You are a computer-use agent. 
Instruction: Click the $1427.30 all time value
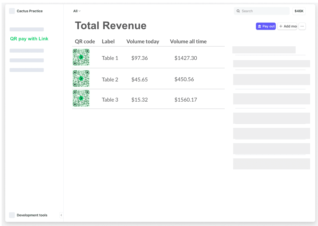(185, 58)
